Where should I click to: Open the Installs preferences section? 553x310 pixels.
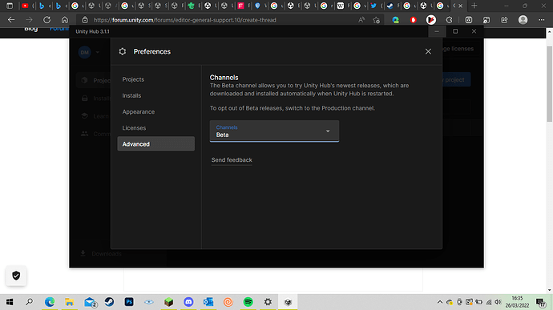[x=131, y=95]
